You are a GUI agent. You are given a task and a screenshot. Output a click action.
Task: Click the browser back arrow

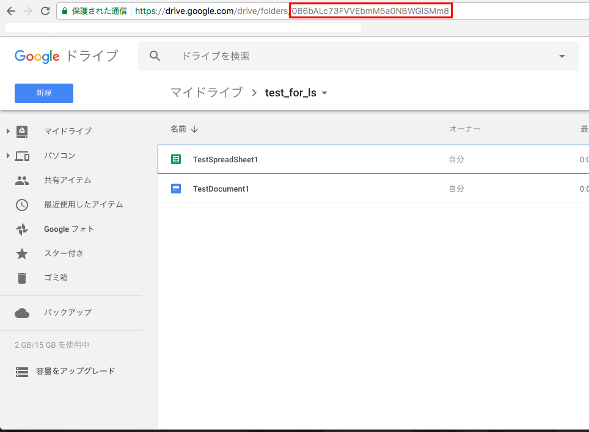tap(11, 11)
